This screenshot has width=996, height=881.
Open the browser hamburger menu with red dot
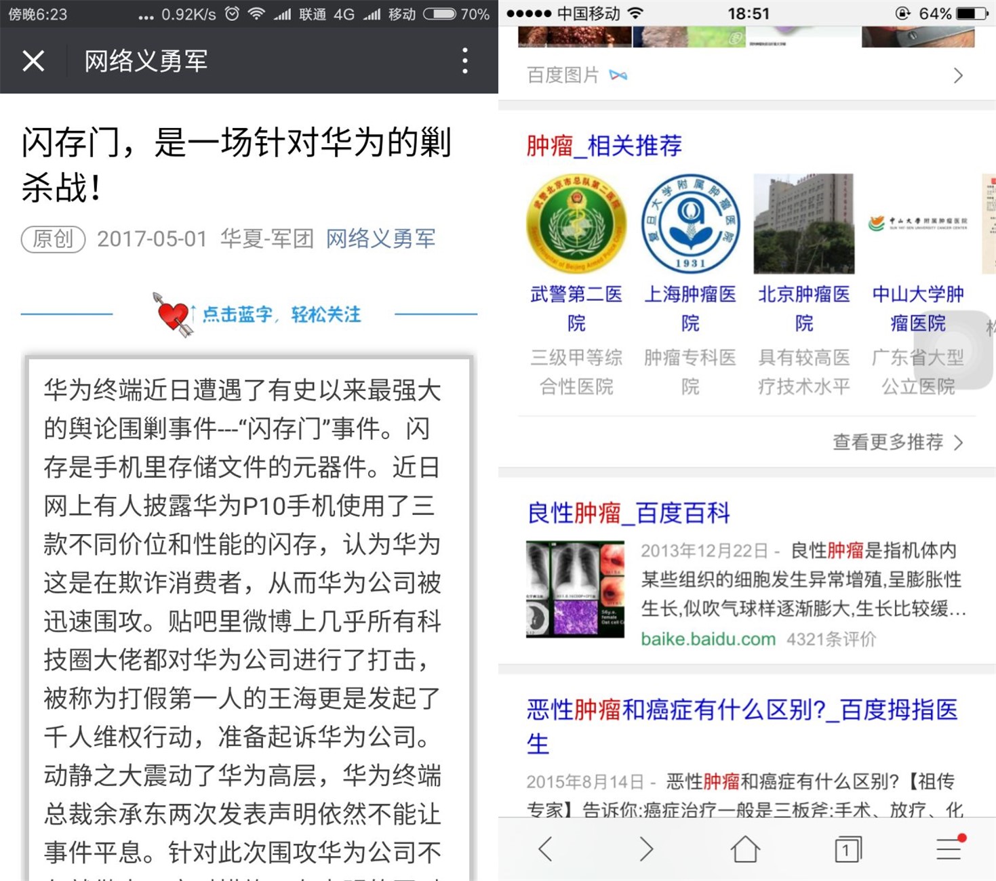click(950, 848)
